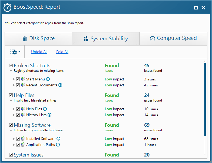Uncheck the Recent Documents checkbox
212x163 pixels.
pyautogui.click(x=18, y=85)
